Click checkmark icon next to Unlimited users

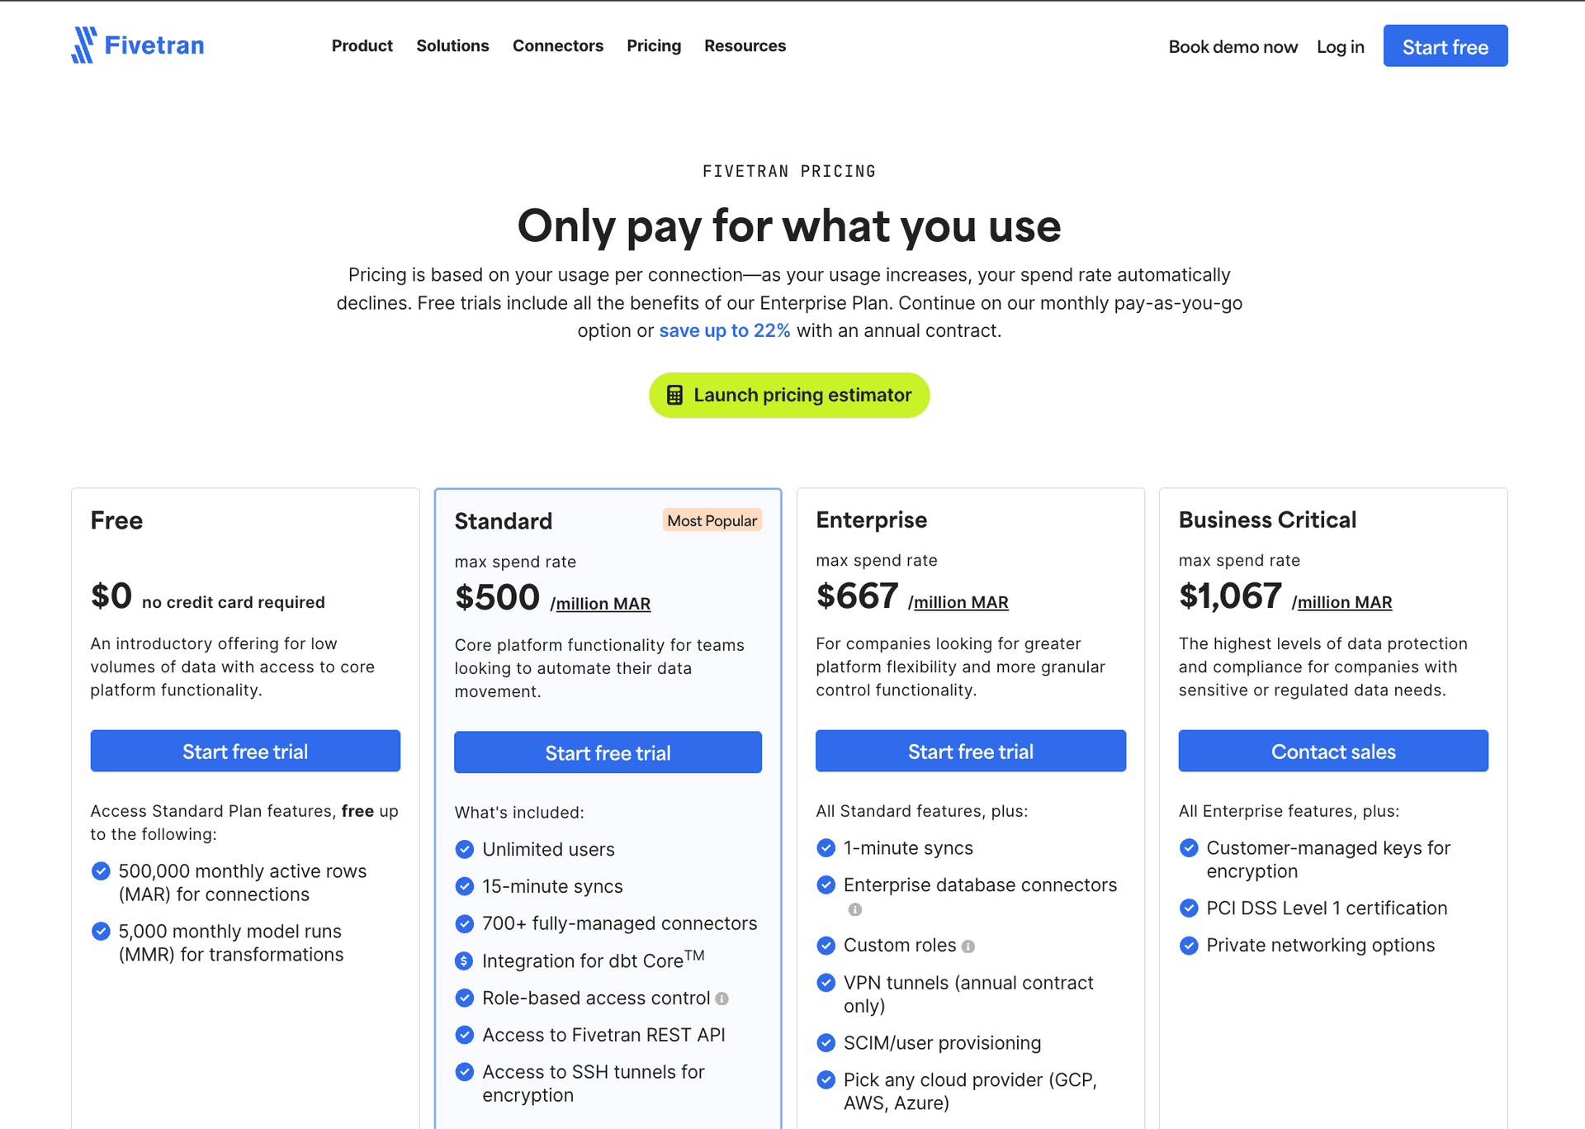point(464,849)
